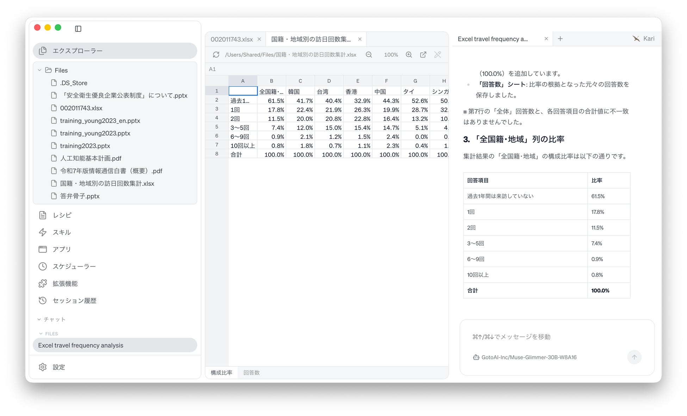This screenshot has width=687, height=416.
Task: Zoom out the spreadsheet view
Action: click(x=369, y=55)
